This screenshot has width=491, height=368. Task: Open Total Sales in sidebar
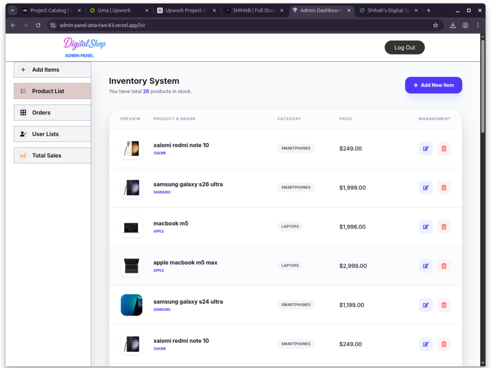coord(53,155)
